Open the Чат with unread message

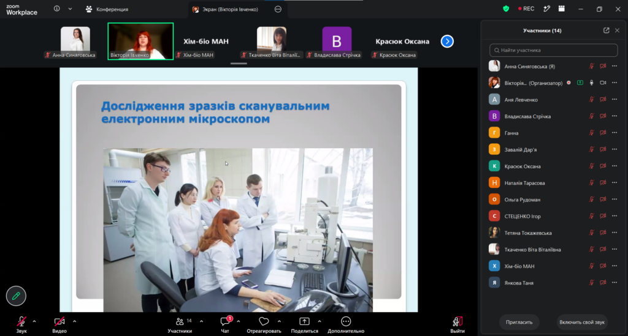(226, 324)
